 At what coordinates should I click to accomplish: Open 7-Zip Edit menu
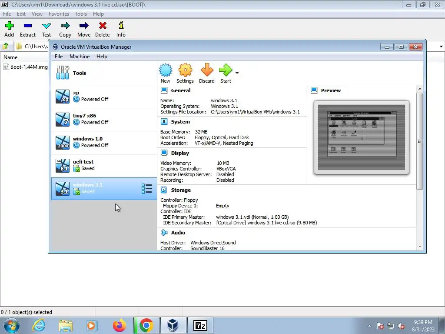21,14
